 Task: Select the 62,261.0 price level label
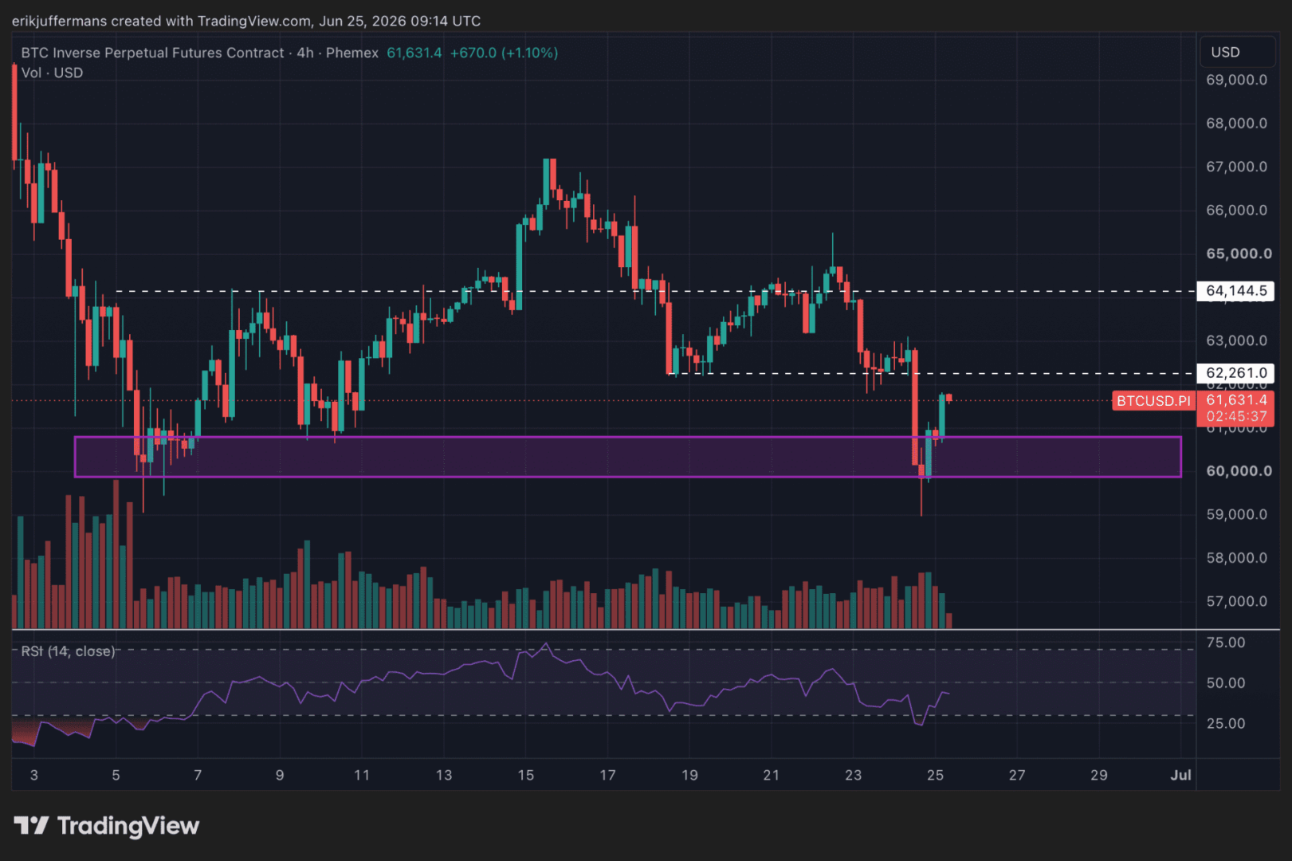click(1235, 373)
